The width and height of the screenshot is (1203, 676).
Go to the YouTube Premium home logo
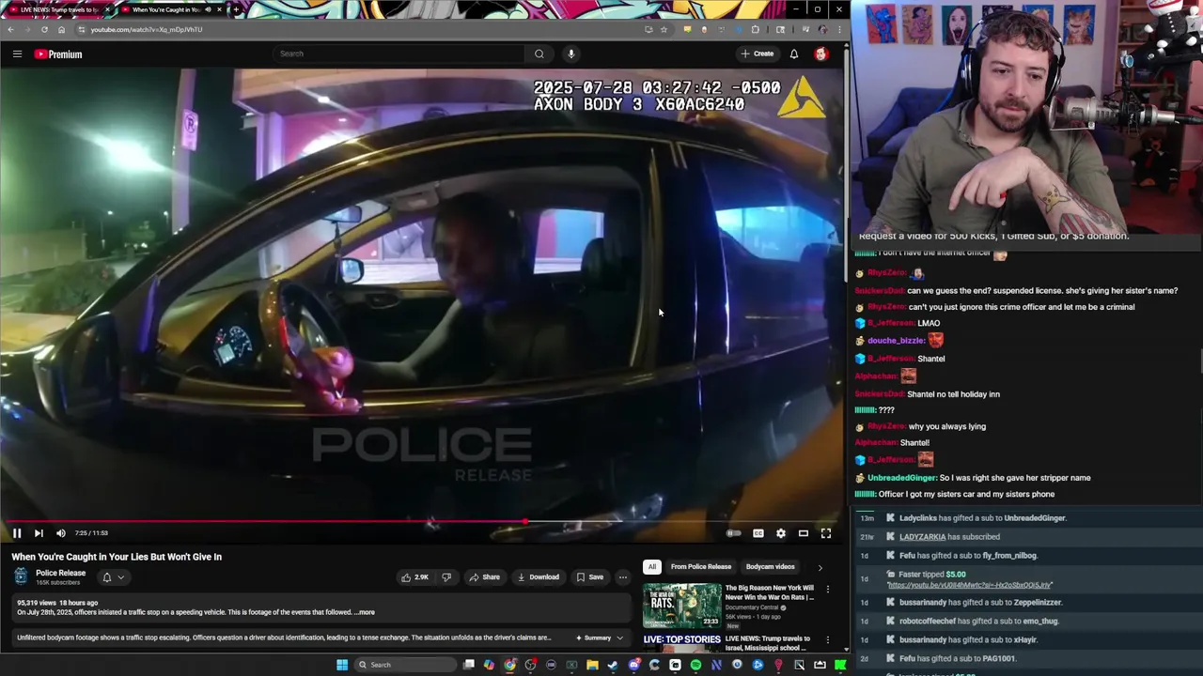click(x=58, y=54)
